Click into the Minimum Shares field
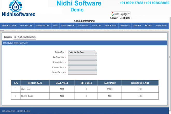Image resolution: width=171 pixels, height=114 pixels. [x=82, y=62]
